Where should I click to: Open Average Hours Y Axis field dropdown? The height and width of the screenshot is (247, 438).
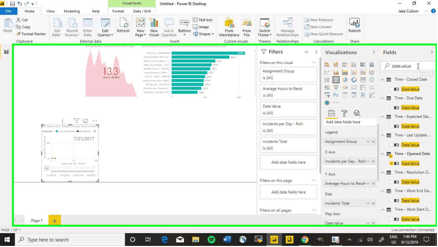click(368, 184)
